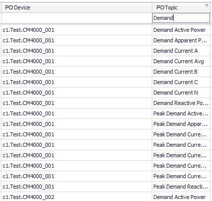
Task: Click the POTopic filter field containing Demand
Action: click(181, 18)
